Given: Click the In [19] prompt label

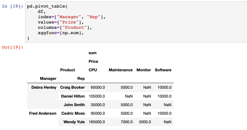Looking at the screenshot, I should pyautogui.click(x=13, y=6).
